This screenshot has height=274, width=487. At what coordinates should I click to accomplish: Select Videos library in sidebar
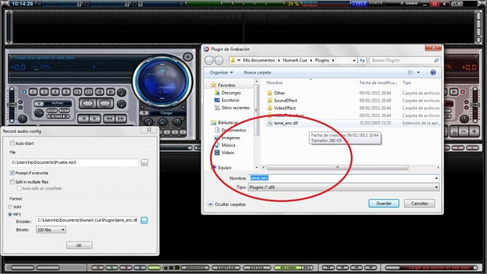[x=228, y=153]
